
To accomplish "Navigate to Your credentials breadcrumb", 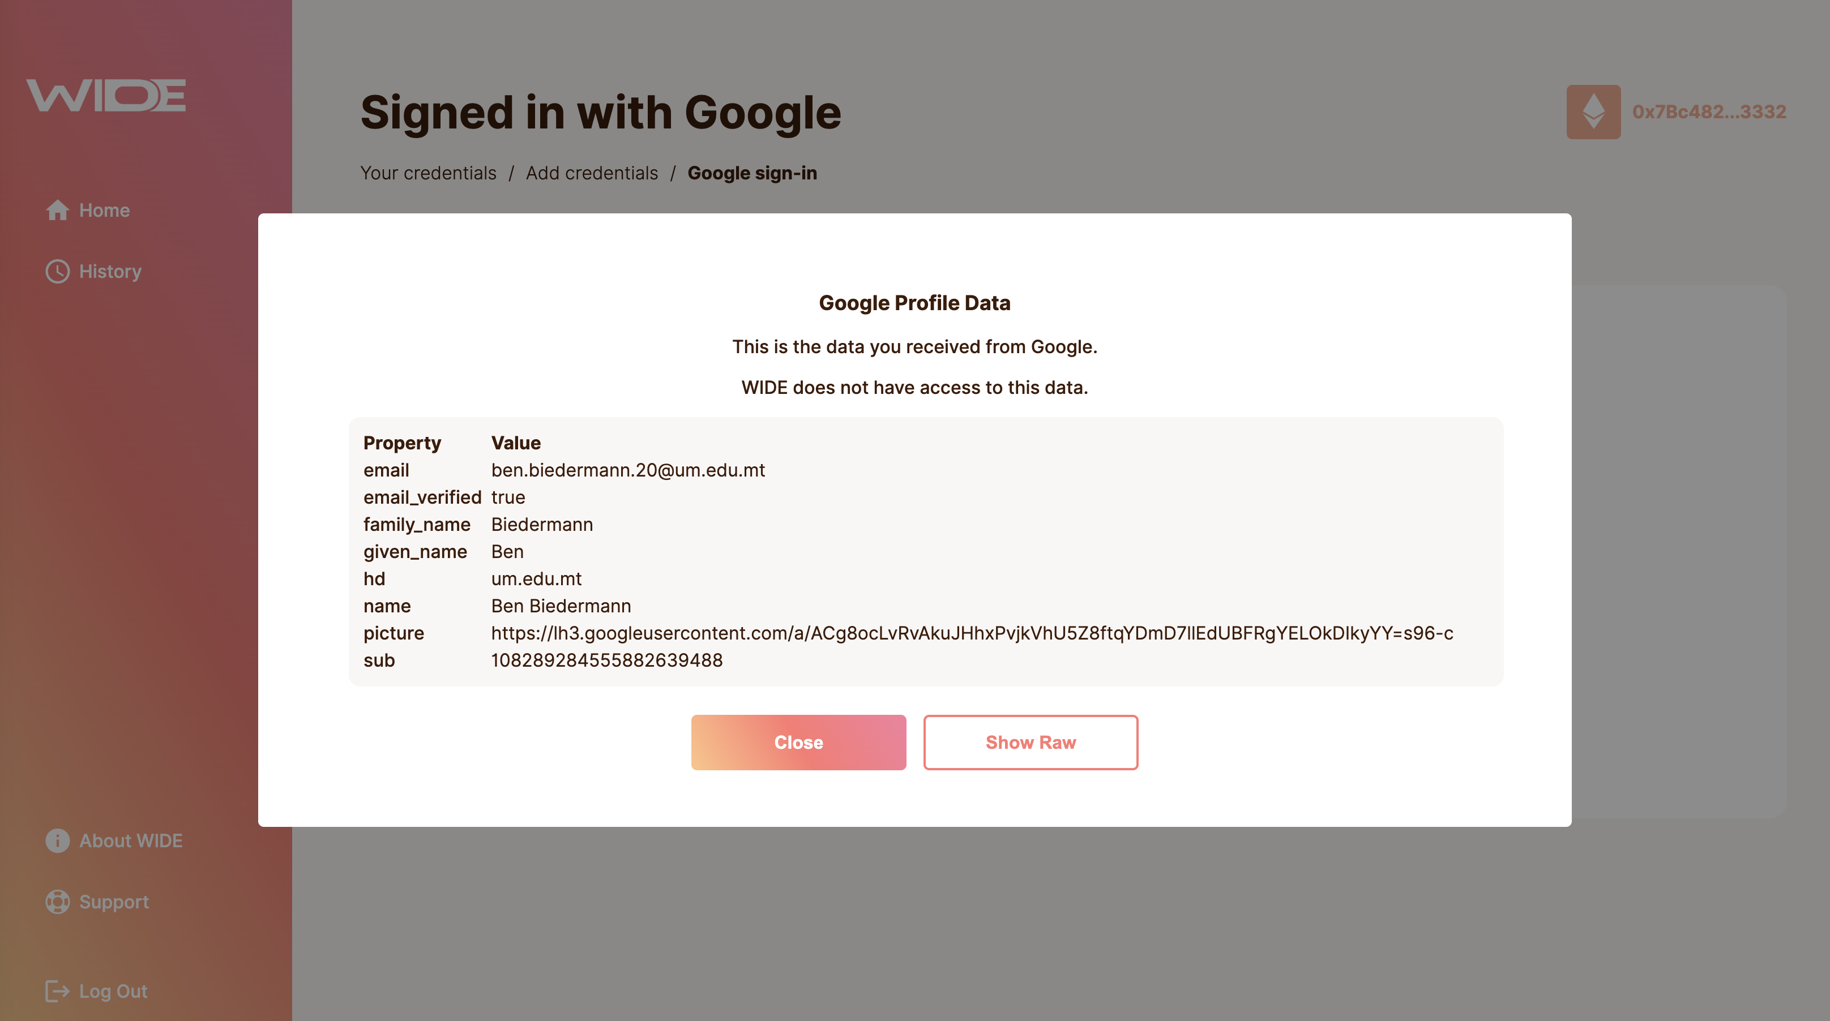I will tap(429, 173).
